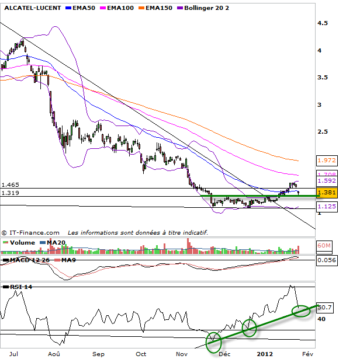Screen dimensions: 353x359
Task: Click the rightmost green circle on RSI
Action: coord(302,311)
